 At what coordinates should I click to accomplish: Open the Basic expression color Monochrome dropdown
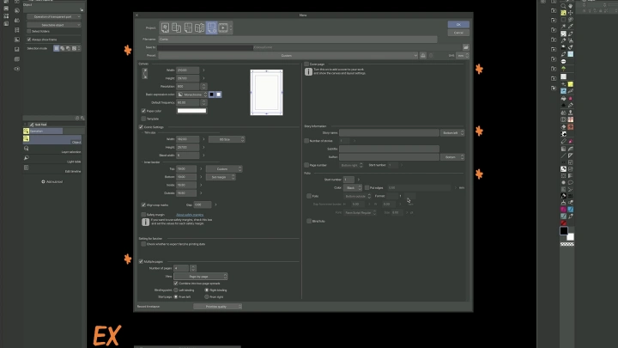(192, 95)
